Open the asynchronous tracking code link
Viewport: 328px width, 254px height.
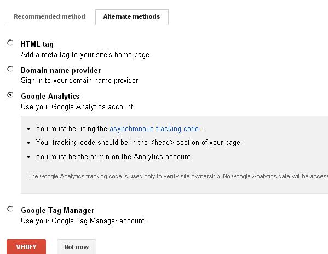(x=154, y=128)
